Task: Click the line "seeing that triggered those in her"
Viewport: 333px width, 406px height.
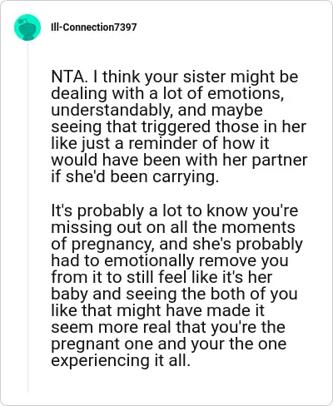Action: tap(179, 126)
